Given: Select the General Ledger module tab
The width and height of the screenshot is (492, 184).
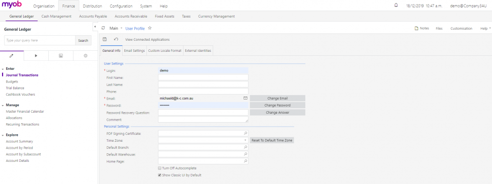Looking at the screenshot, I should [22, 16].
